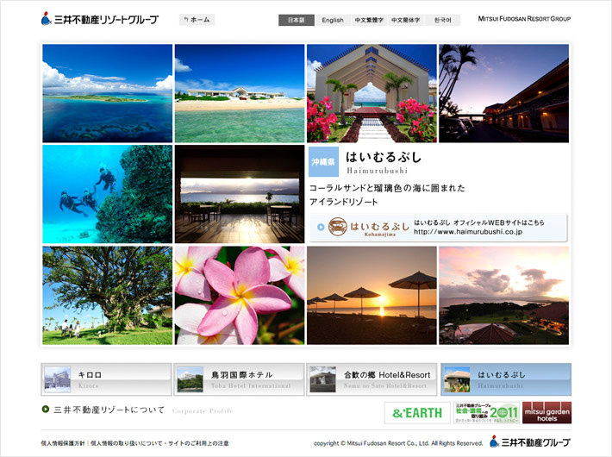Switch language to English
Screen dimensions: 612x457
pyautogui.click(x=333, y=20)
